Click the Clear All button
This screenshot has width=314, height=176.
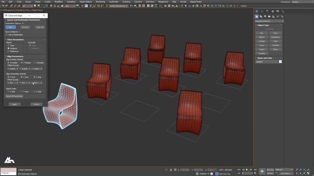[40, 27]
